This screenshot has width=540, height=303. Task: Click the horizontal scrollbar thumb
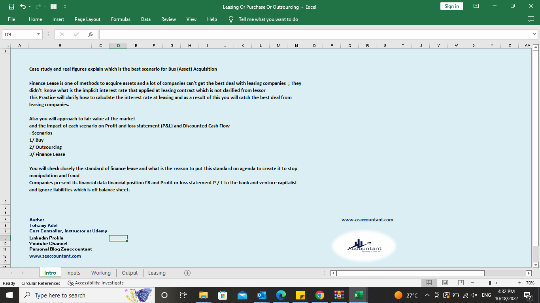pos(410,273)
